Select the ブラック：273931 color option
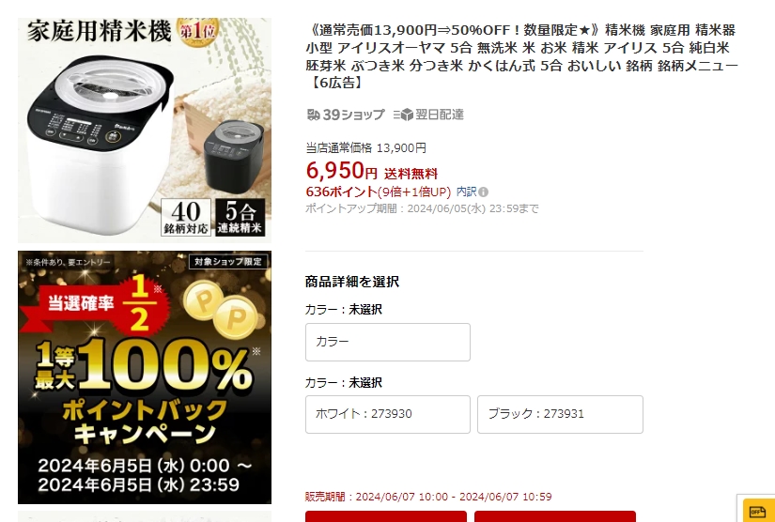 [x=560, y=414]
